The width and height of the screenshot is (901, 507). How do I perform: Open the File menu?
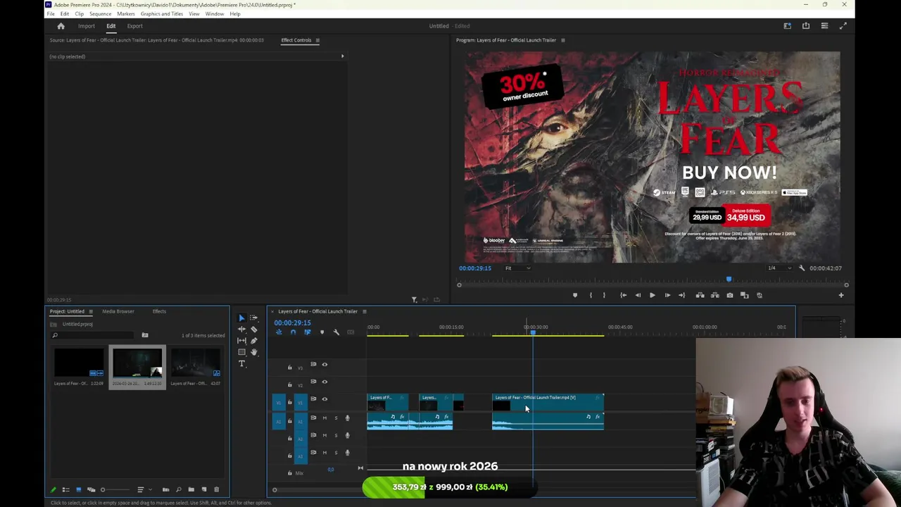click(x=51, y=14)
